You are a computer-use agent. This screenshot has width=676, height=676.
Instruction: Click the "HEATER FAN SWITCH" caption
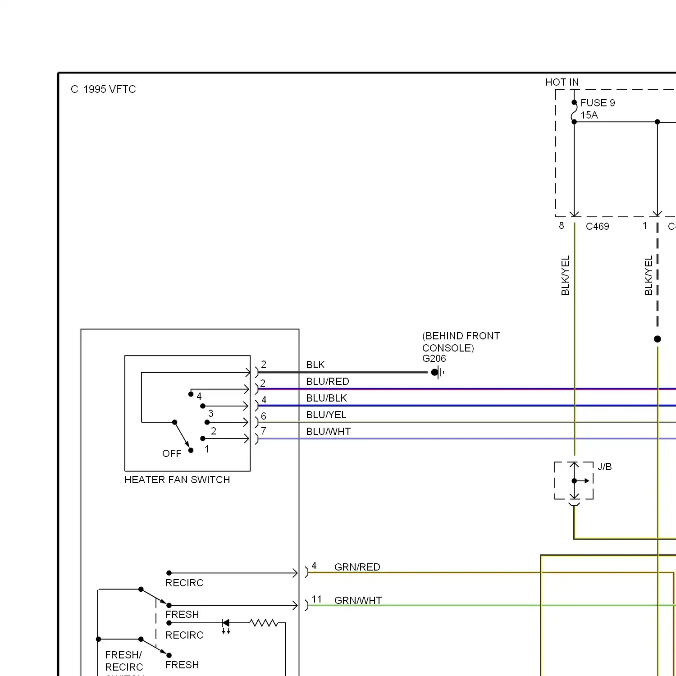177,480
